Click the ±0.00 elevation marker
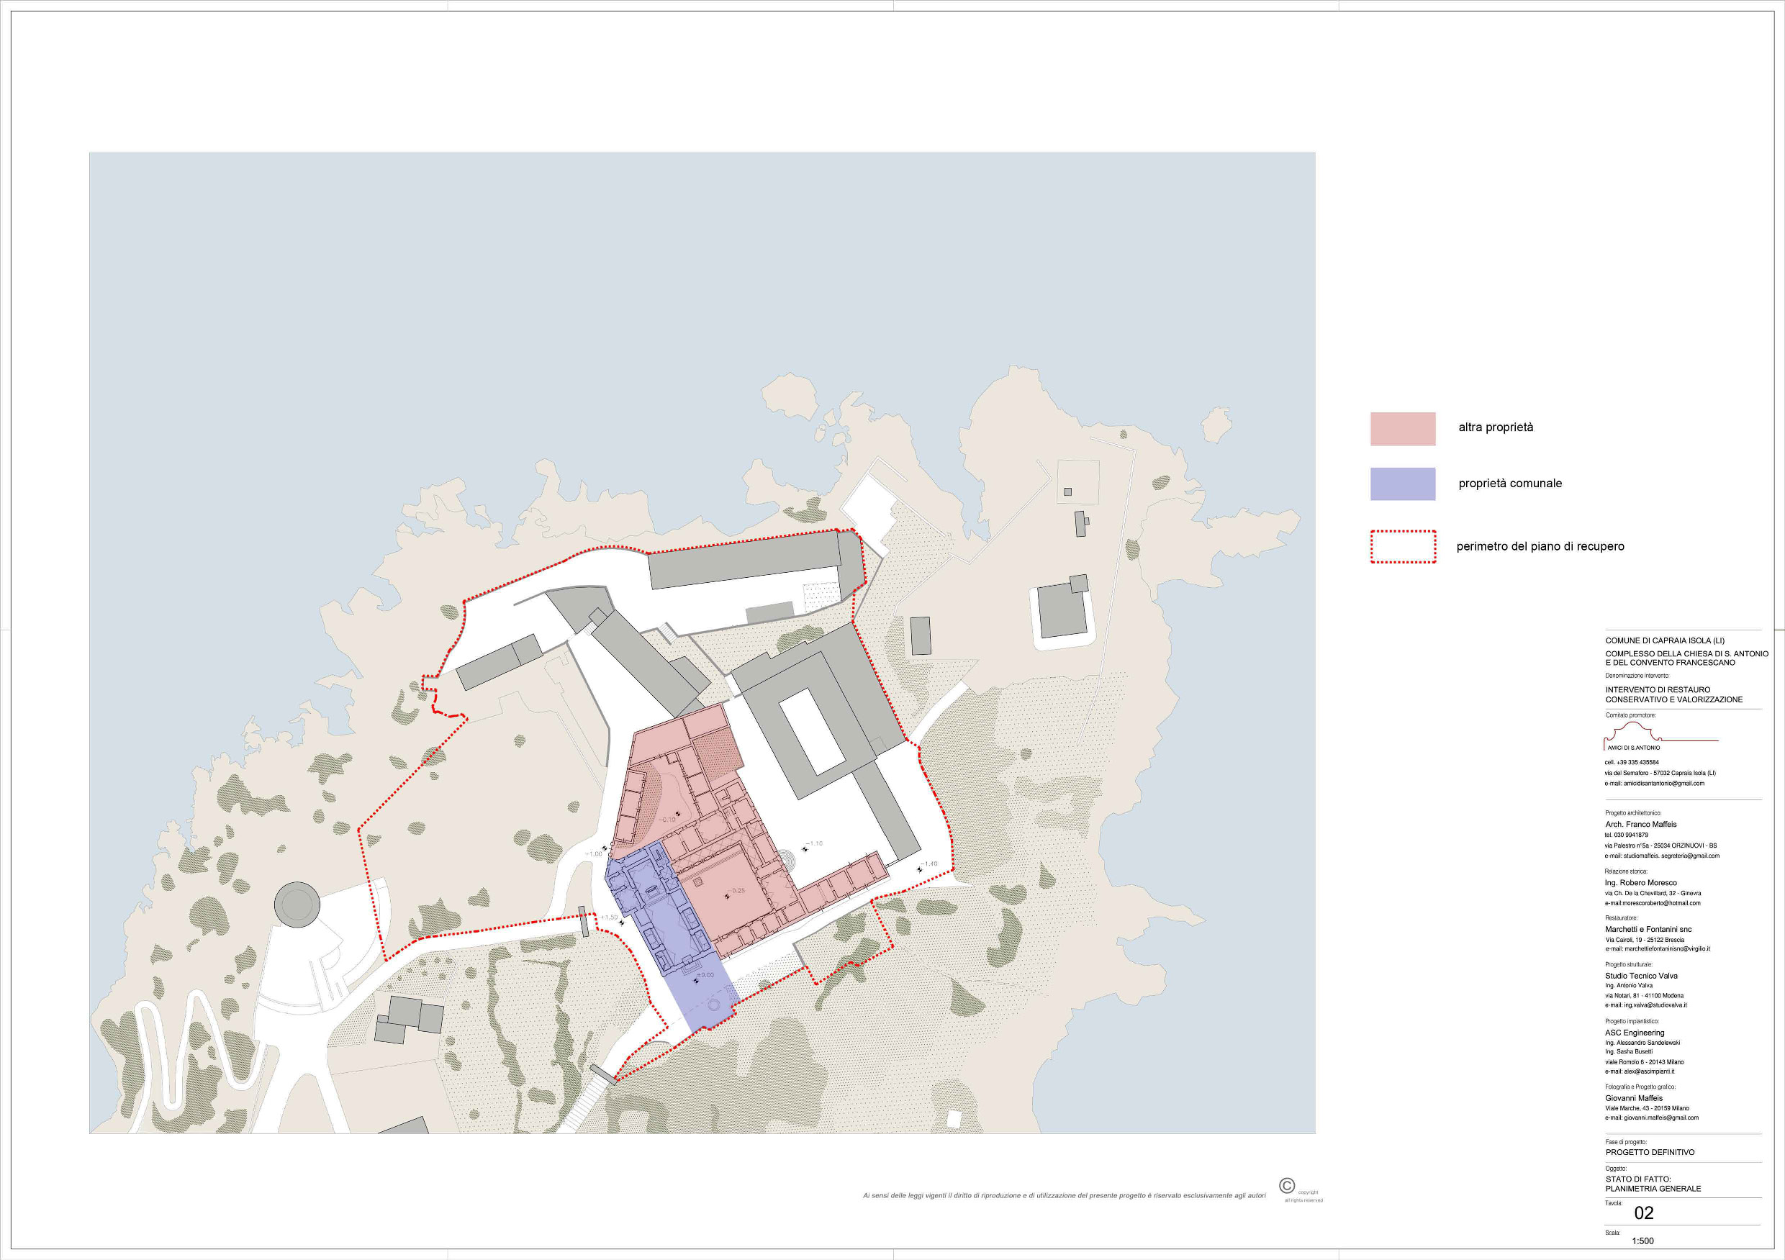The width and height of the screenshot is (1785, 1260). 705,975
